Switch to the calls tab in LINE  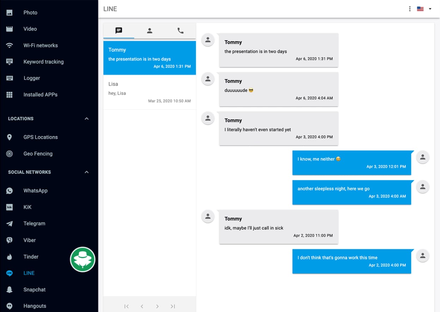(x=180, y=31)
